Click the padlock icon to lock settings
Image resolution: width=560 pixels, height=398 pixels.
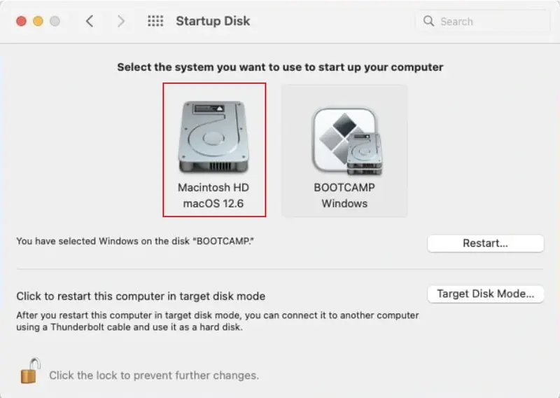(x=29, y=371)
